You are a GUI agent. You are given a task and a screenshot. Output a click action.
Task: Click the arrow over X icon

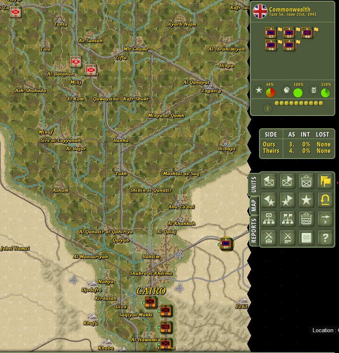click(325, 219)
